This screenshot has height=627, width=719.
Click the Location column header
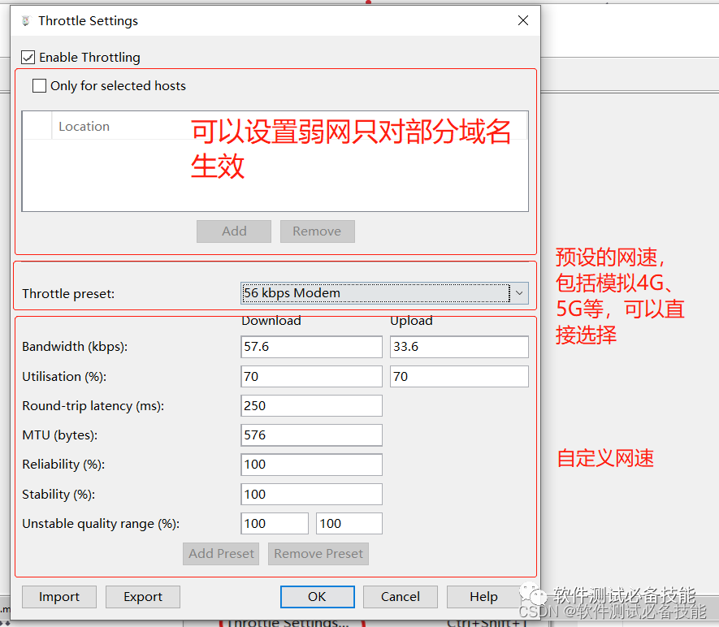(x=84, y=126)
